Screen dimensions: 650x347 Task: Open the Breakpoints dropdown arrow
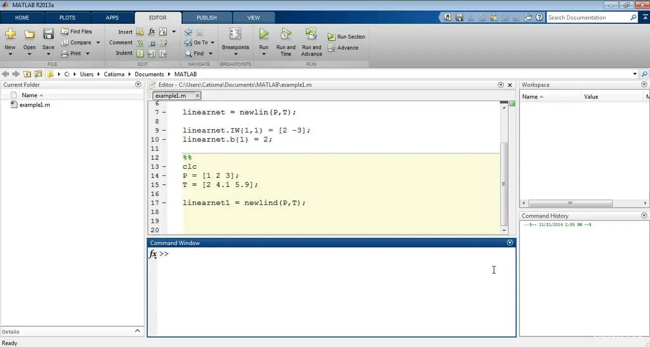[235, 54]
